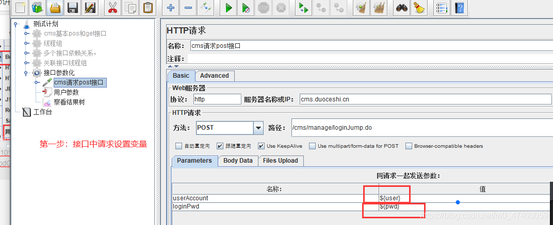The width and height of the screenshot is (553, 225).
Task: Select 察看结果树 listener in tree
Action: (x=69, y=102)
